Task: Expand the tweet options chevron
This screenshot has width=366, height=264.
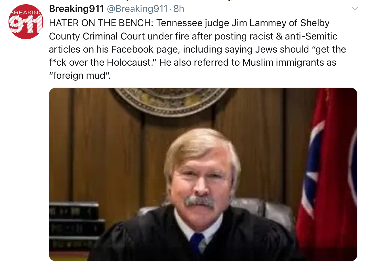Action: point(355,9)
